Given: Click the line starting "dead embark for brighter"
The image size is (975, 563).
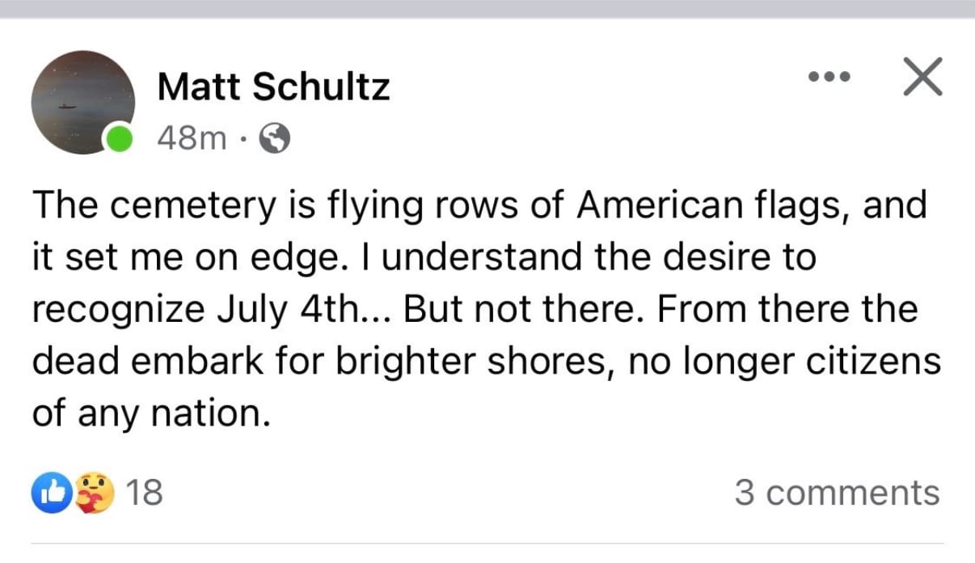Looking at the screenshot, I should pyautogui.click(x=486, y=362).
